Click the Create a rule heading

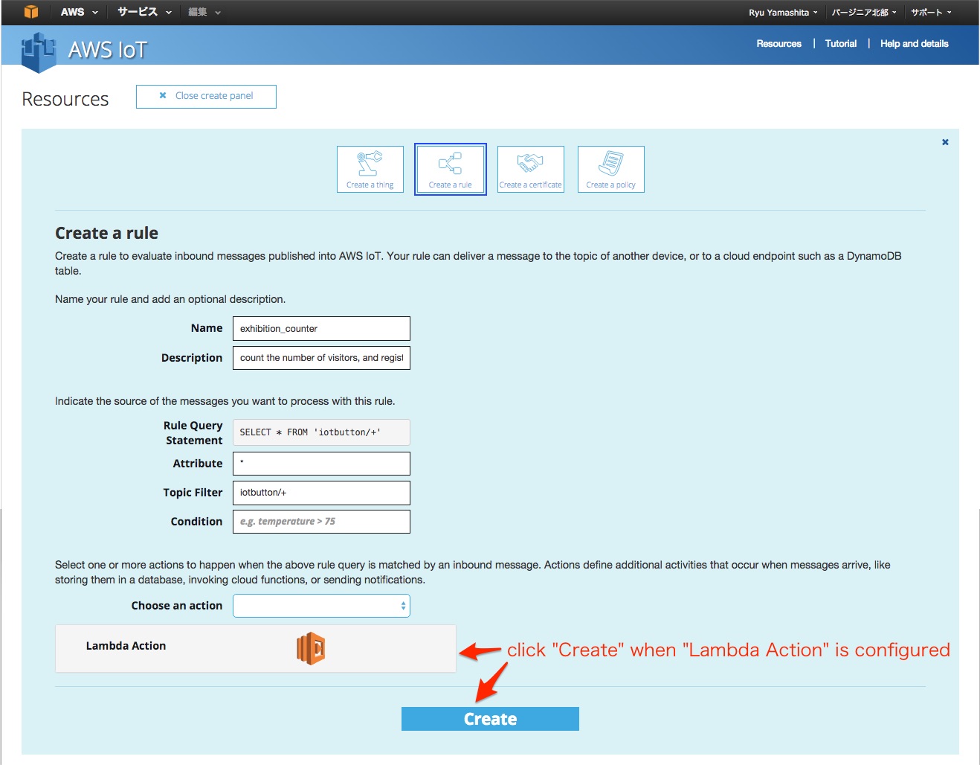click(106, 233)
